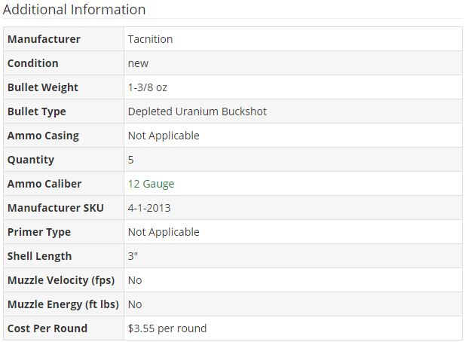Screen dimensions: 465x342
Task: Click the Bullet Weight label
Action: tap(43, 87)
